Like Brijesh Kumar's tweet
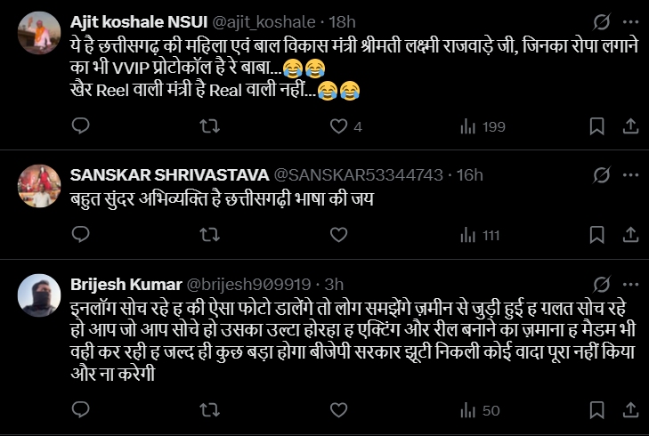 (x=338, y=410)
